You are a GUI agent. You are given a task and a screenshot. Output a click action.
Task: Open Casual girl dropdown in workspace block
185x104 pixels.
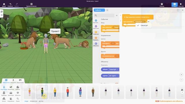pyautogui.click(x=140, y=22)
